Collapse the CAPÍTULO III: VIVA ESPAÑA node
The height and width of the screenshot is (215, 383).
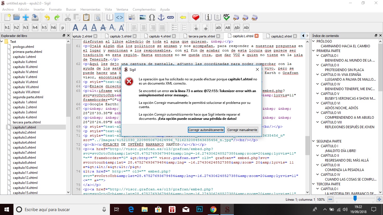[318, 74]
